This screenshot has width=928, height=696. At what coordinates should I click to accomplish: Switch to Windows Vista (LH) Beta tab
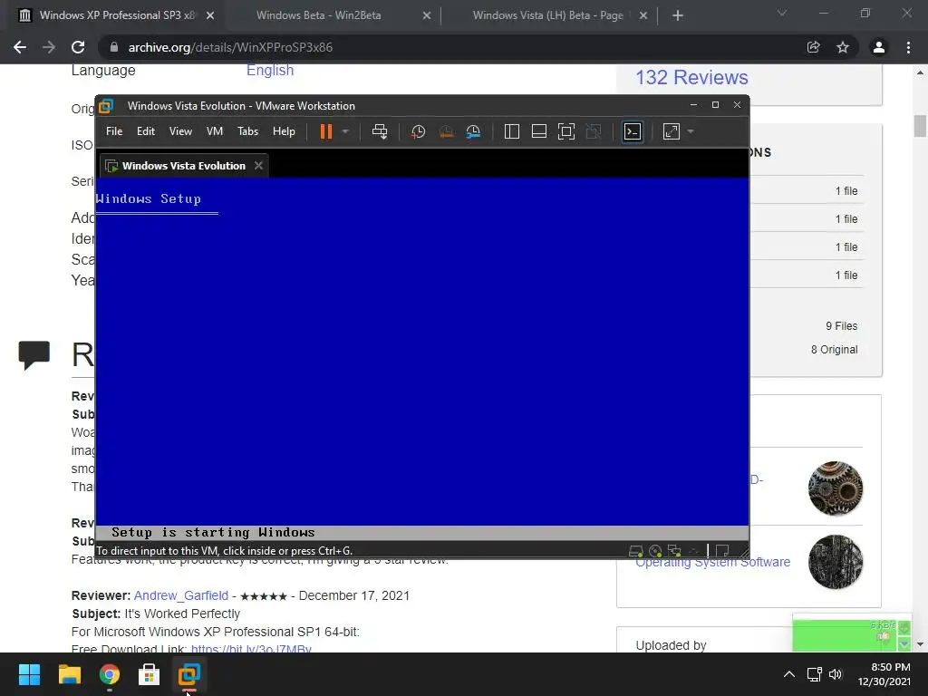click(x=547, y=15)
